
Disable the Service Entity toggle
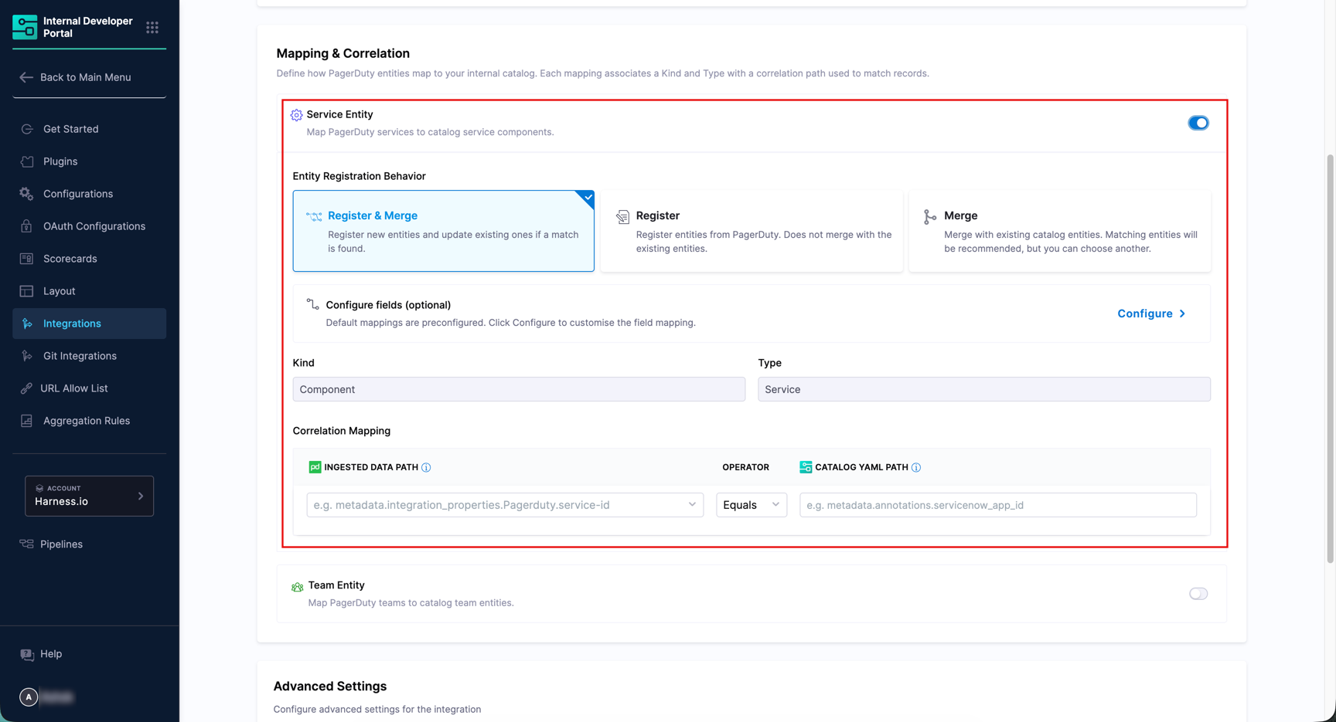tap(1198, 123)
